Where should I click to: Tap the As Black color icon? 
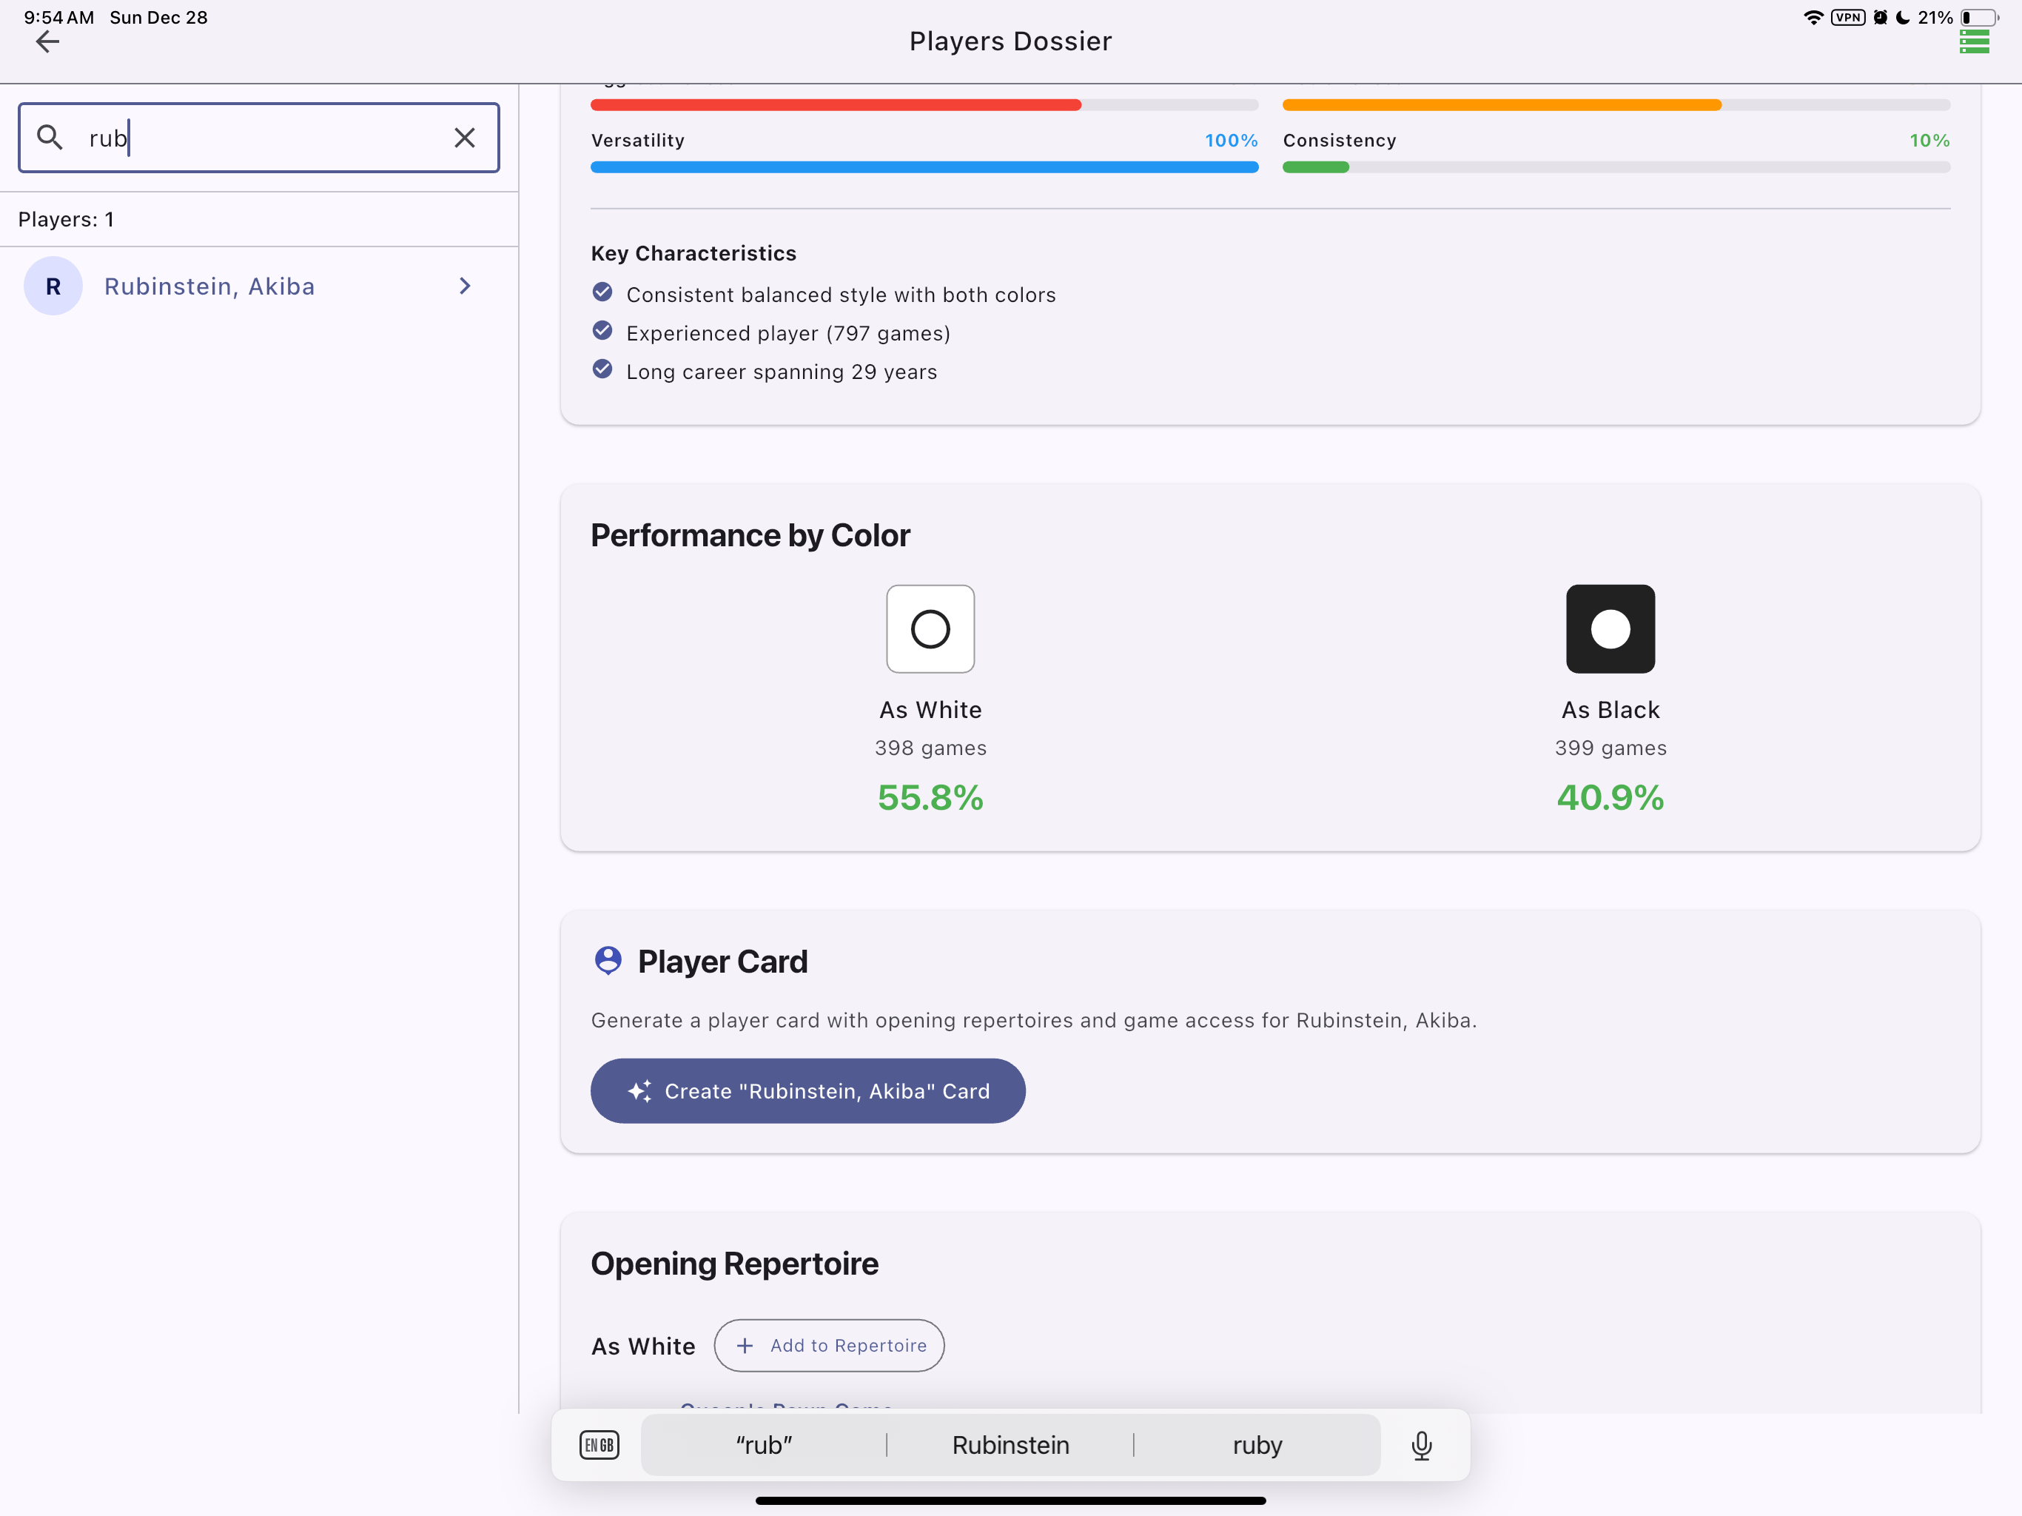1610,629
